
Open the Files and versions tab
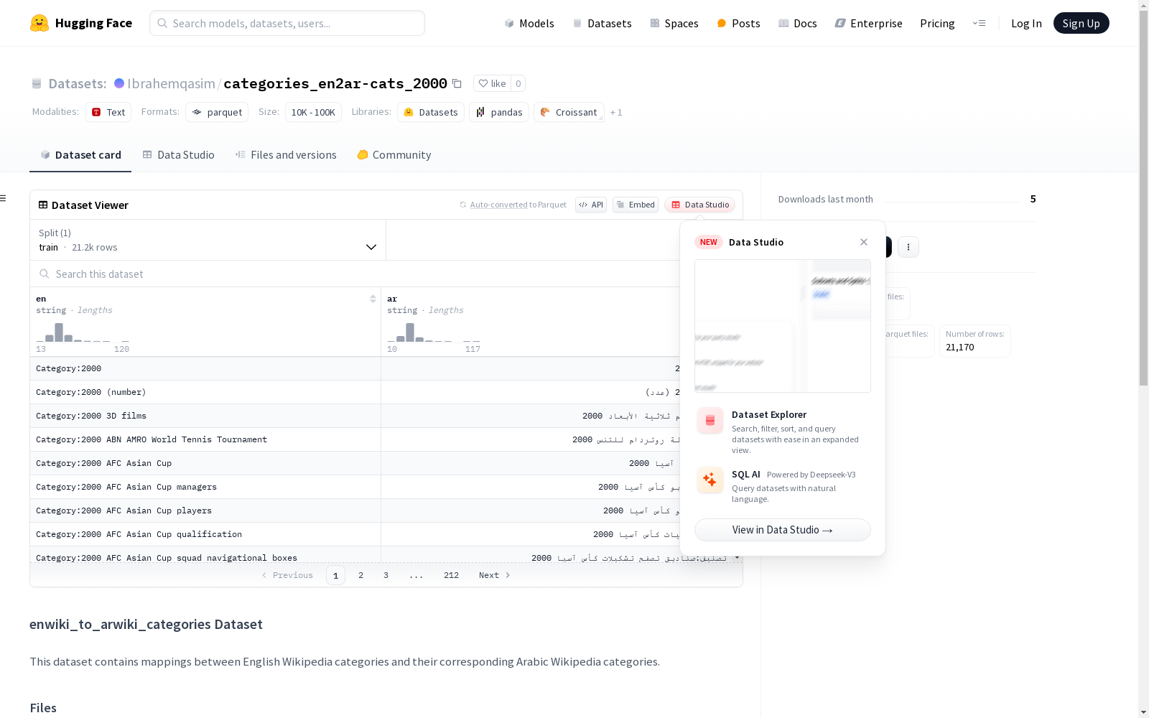(286, 155)
